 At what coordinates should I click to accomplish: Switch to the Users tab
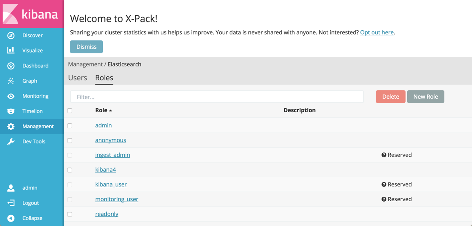point(78,78)
